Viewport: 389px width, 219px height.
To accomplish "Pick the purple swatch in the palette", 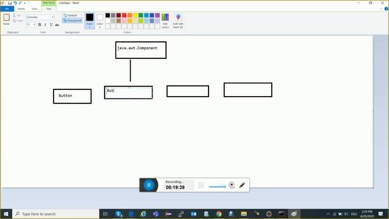I will (157, 15).
